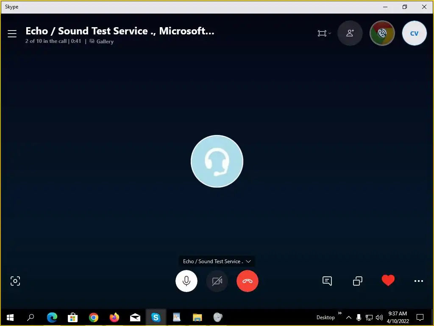The width and height of the screenshot is (434, 326).
Task: Open Gallery view link
Action: click(x=102, y=41)
